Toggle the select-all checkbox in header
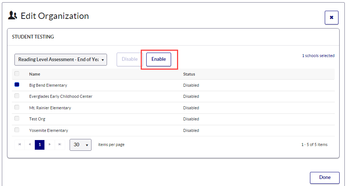The width and height of the screenshot is (347, 186). 17,74
